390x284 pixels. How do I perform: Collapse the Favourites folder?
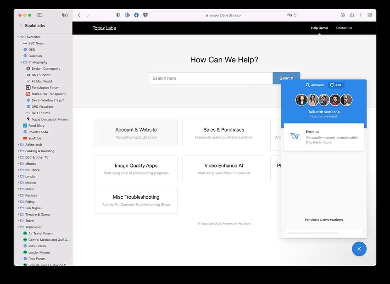point(18,37)
